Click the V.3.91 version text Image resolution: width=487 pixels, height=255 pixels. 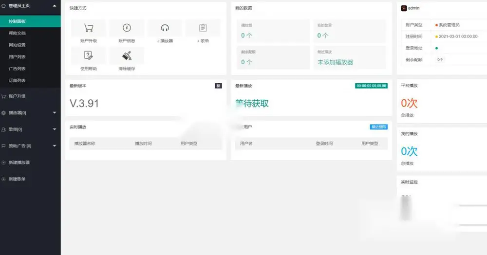[x=84, y=104]
